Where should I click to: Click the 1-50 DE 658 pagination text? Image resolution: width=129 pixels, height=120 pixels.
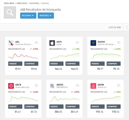click(114, 27)
